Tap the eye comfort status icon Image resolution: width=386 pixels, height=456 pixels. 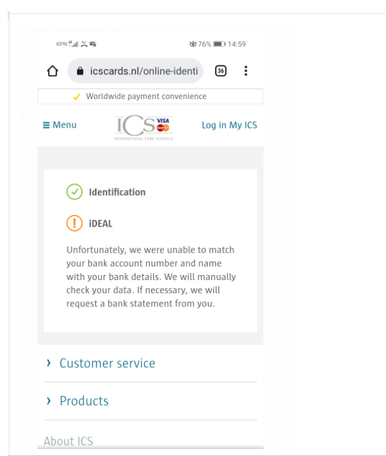tap(193, 44)
